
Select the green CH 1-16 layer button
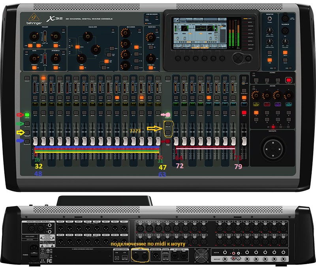coord(27,115)
